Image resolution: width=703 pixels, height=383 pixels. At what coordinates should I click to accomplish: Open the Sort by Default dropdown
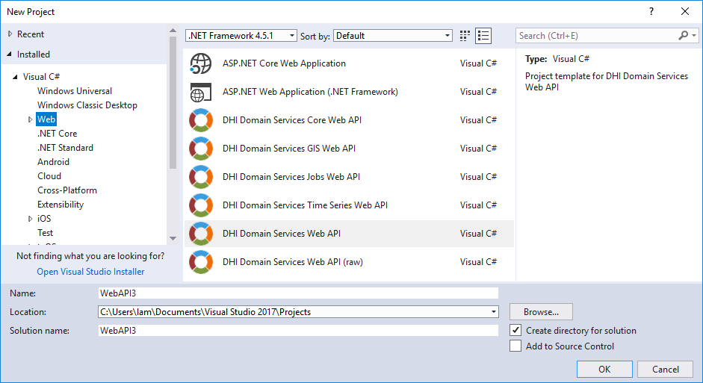point(393,36)
